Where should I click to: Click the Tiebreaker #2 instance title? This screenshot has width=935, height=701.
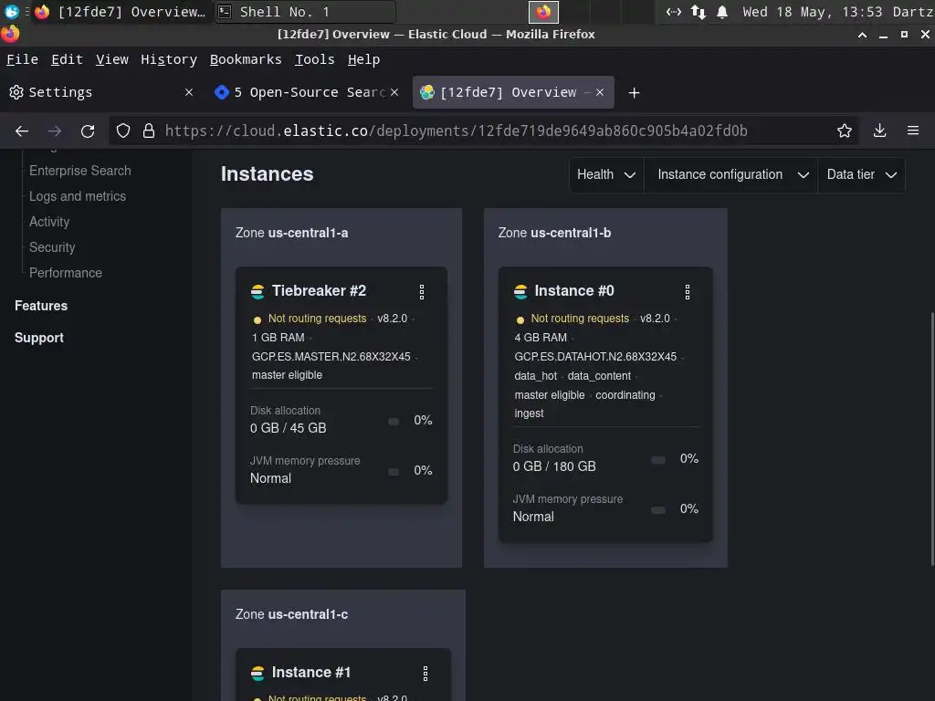[x=319, y=291]
